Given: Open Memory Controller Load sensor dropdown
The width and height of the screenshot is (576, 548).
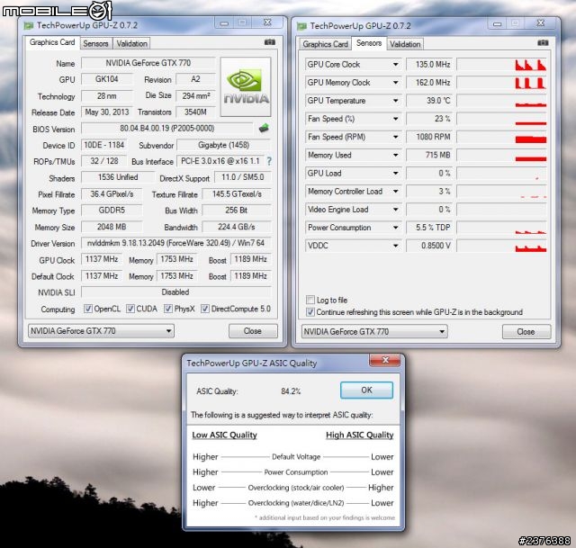Looking at the screenshot, I should [396, 191].
